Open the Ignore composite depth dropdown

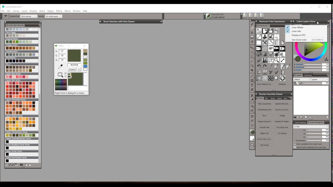point(320,79)
